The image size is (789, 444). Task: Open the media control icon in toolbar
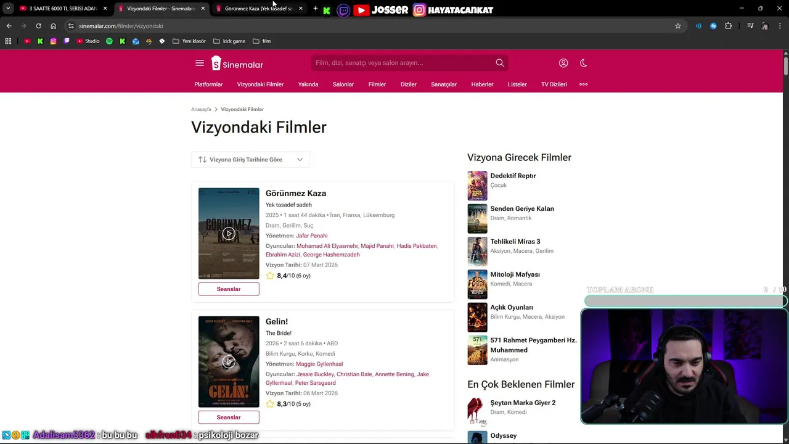point(750,26)
